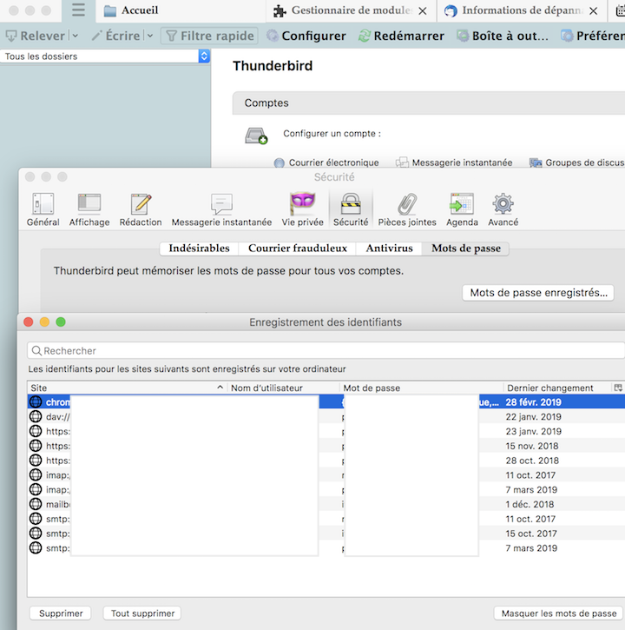
Task: Open the Avancé preferences pane
Action: (503, 209)
